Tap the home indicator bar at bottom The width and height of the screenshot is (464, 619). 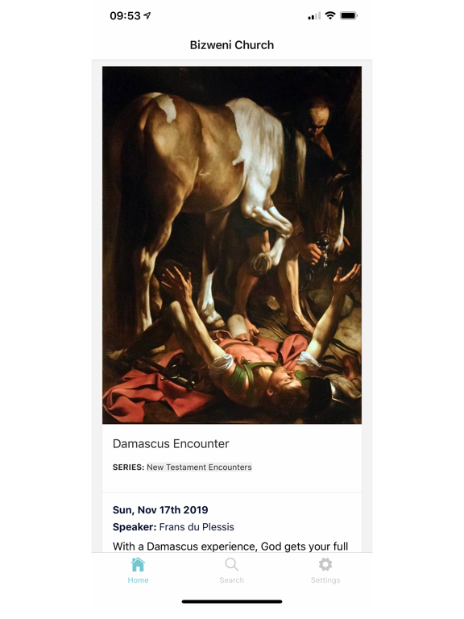pyautogui.click(x=232, y=601)
